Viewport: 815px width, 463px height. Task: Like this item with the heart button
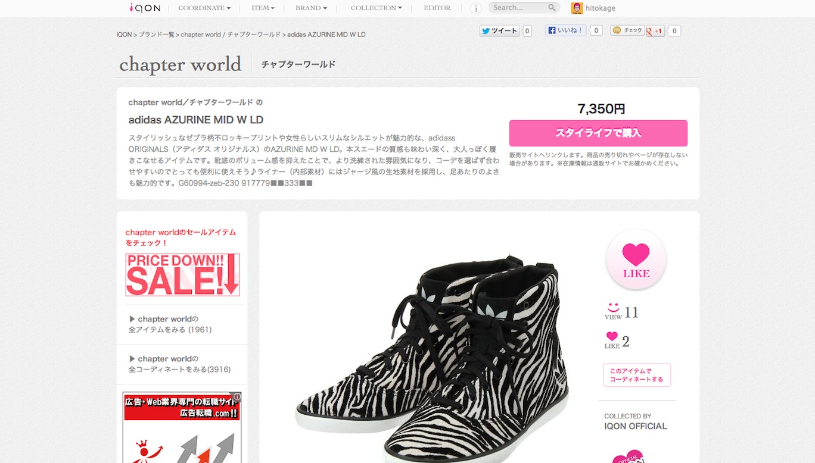tap(636, 260)
